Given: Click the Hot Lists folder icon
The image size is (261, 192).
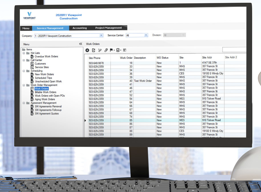Looking at the screenshot, I should 28,53.
